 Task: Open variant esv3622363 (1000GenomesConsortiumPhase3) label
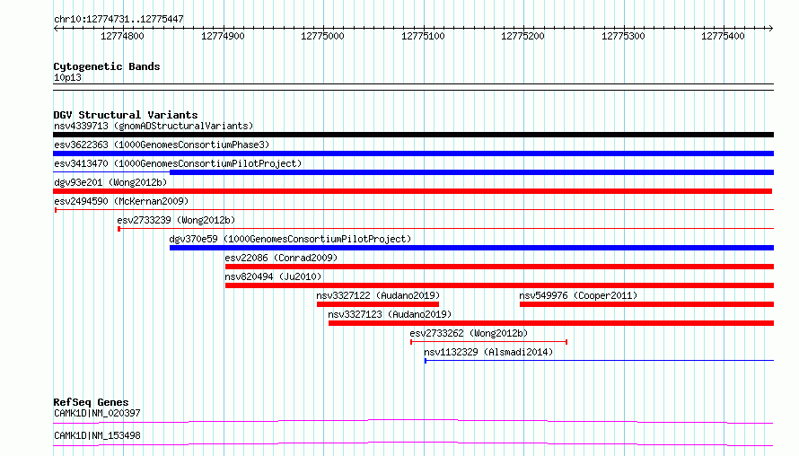point(162,145)
